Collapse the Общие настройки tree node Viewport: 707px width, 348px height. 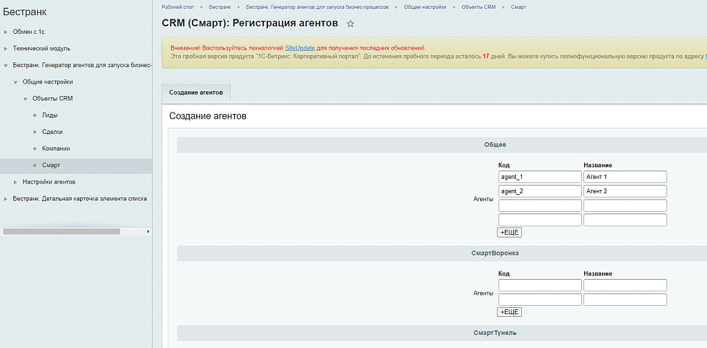point(15,82)
